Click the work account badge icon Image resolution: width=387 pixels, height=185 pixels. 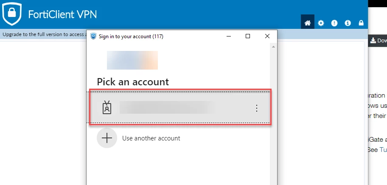click(x=107, y=107)
